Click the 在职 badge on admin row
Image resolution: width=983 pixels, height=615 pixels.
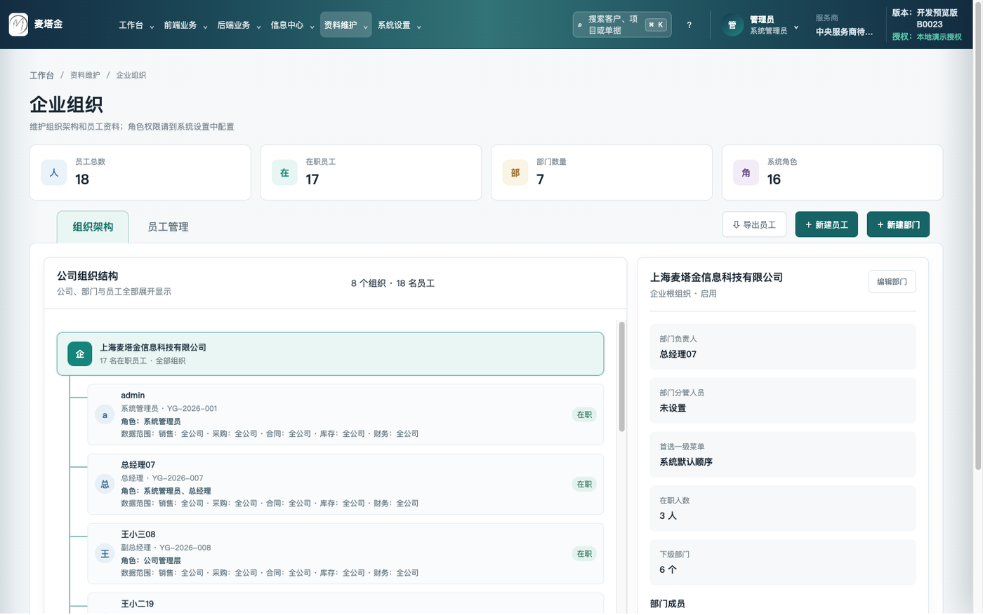pyautogui.click(x=584, y=414)
